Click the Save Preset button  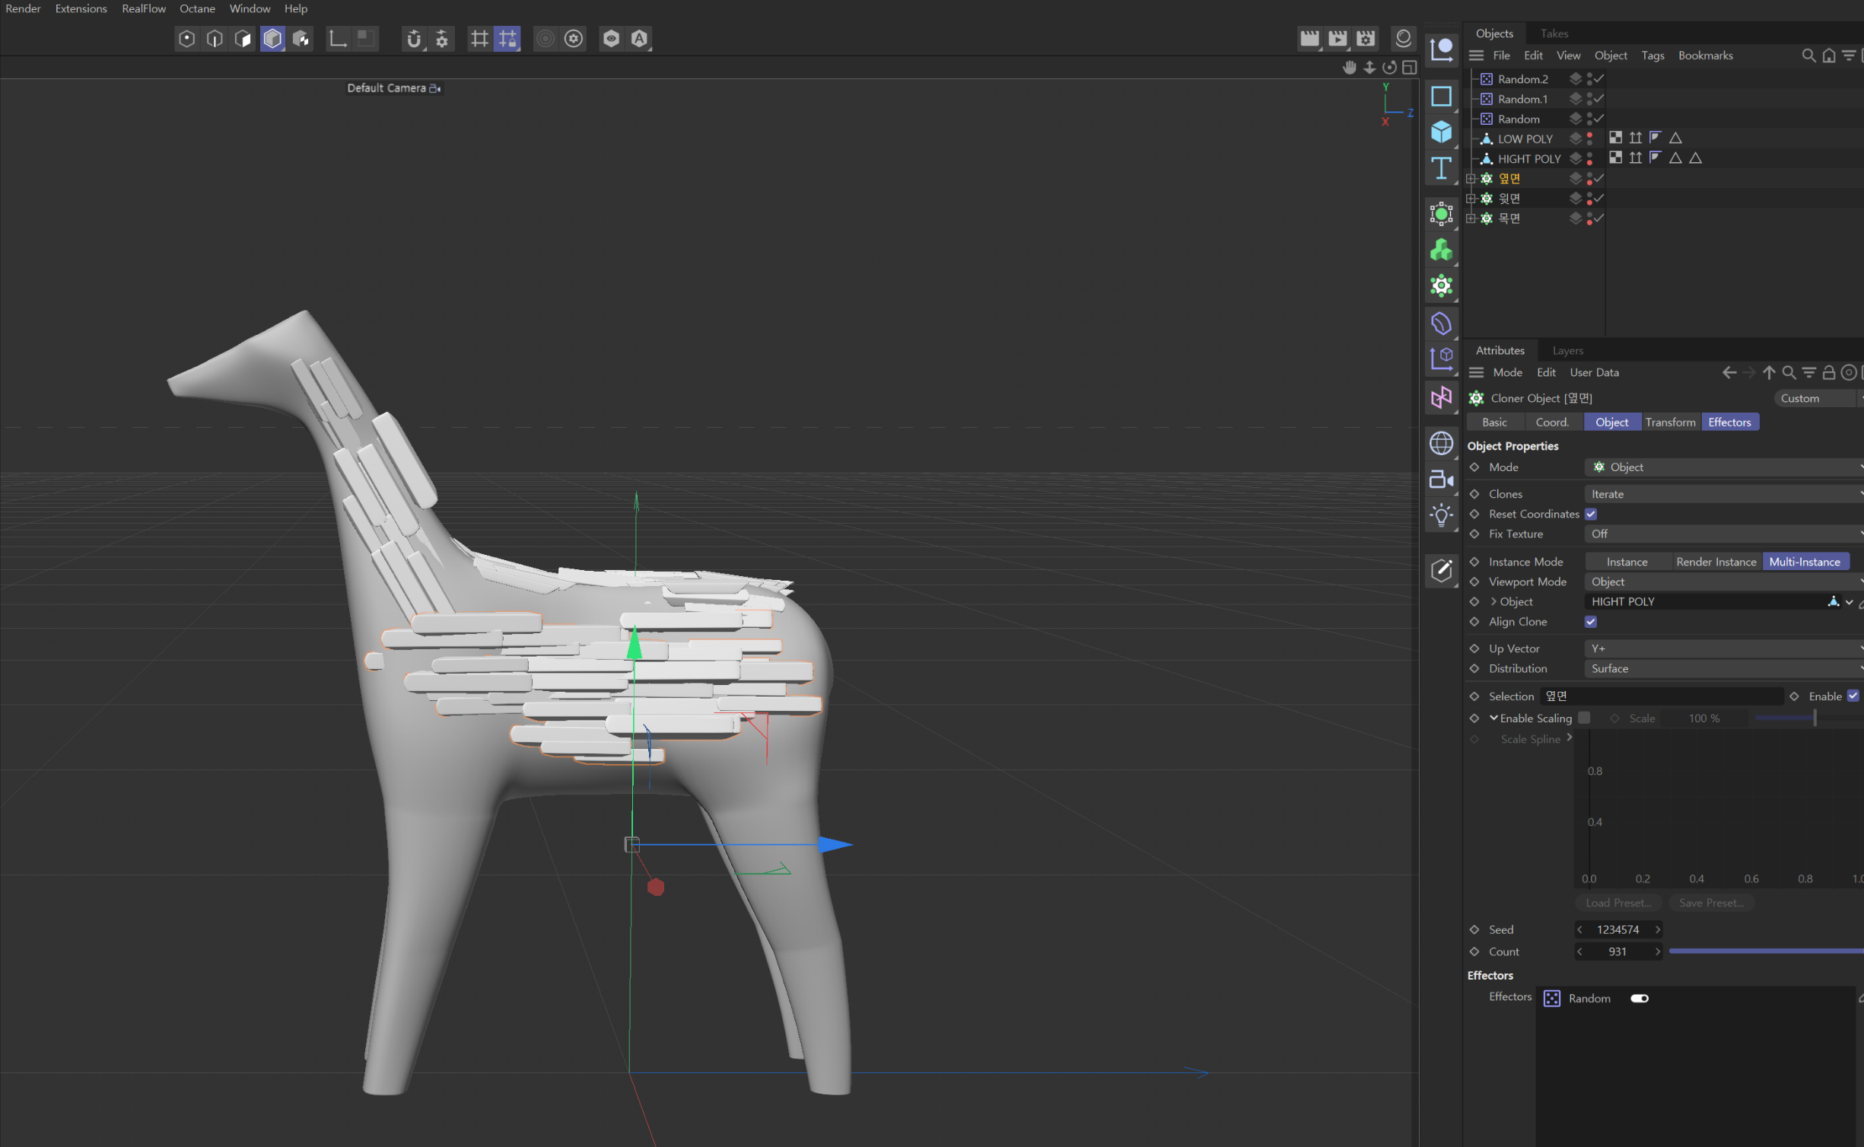[1711, 903]
